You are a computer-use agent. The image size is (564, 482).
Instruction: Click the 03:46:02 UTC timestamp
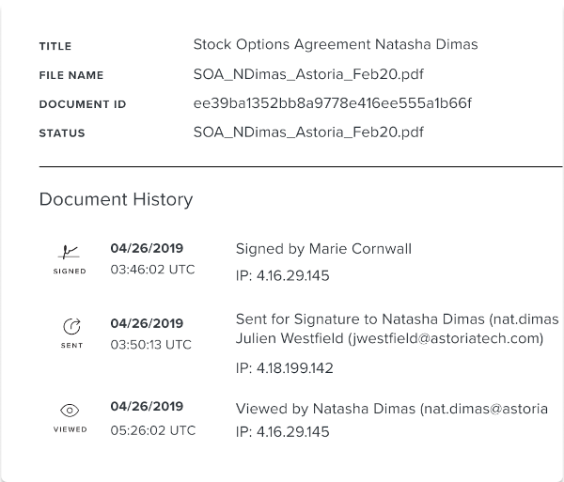click(x=152, y=270)
